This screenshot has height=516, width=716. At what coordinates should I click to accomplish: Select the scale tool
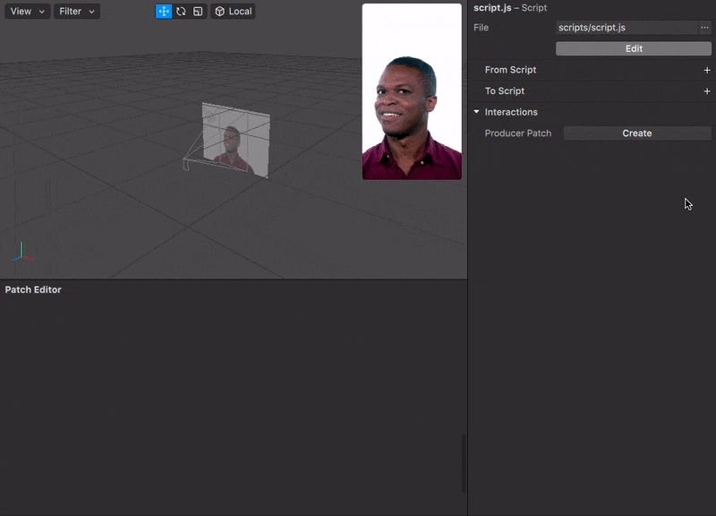pyautogui.click(x=197, y=11)
